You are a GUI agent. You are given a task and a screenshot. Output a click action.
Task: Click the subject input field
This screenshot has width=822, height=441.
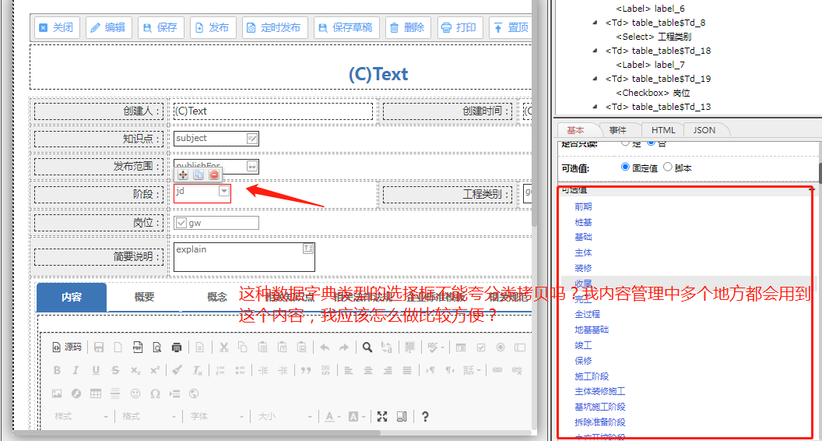(216, 139)
